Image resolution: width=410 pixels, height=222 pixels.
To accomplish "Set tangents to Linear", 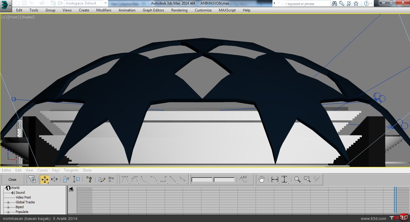I will click(173, 179).
